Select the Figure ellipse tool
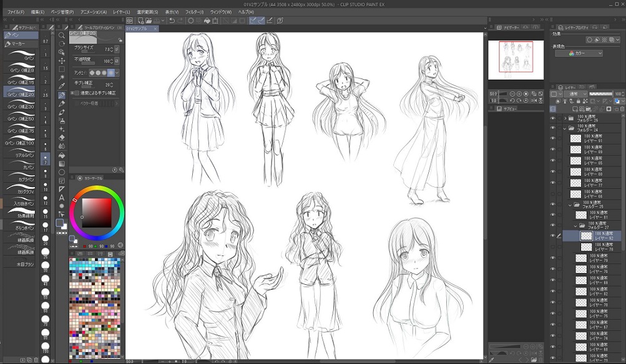The width and height of the screenshot is (626, 364). point(62,172)
